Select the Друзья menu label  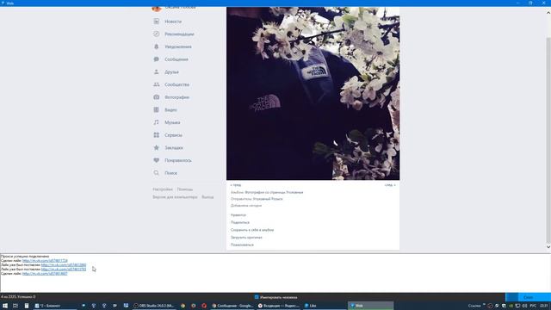(171, 72)
